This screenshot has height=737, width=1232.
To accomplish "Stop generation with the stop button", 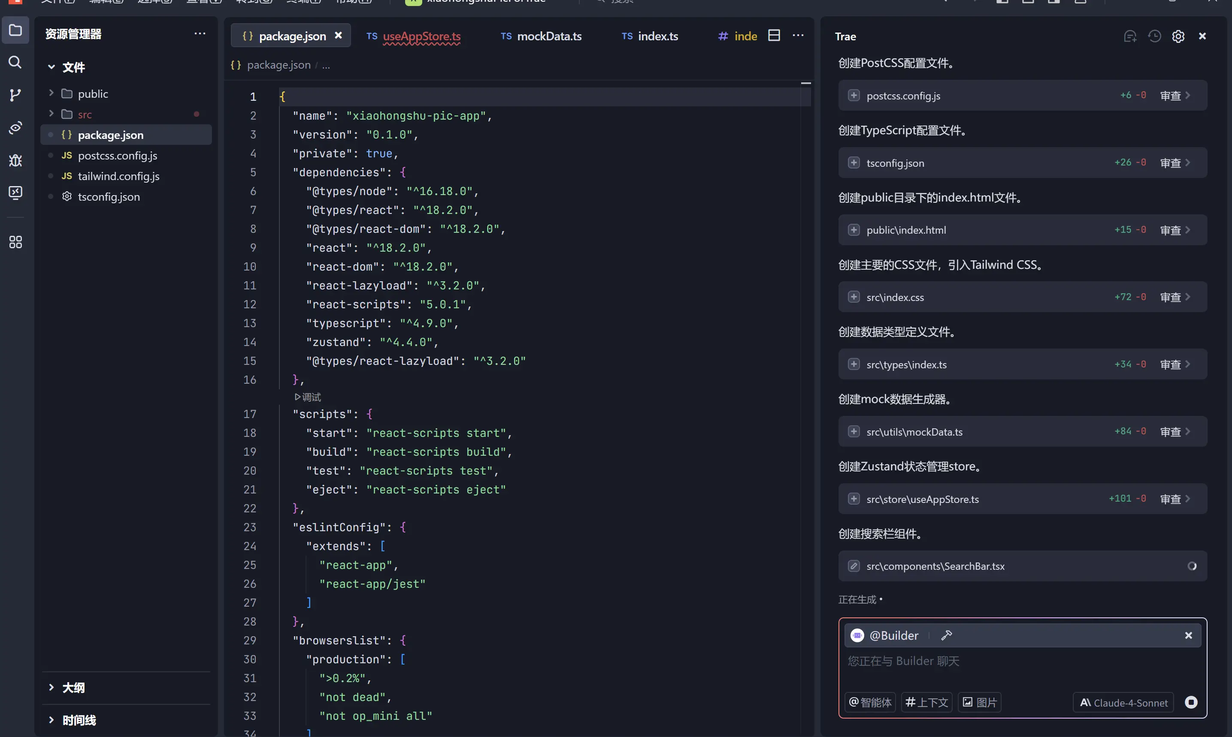I will tap(1191, 702).
